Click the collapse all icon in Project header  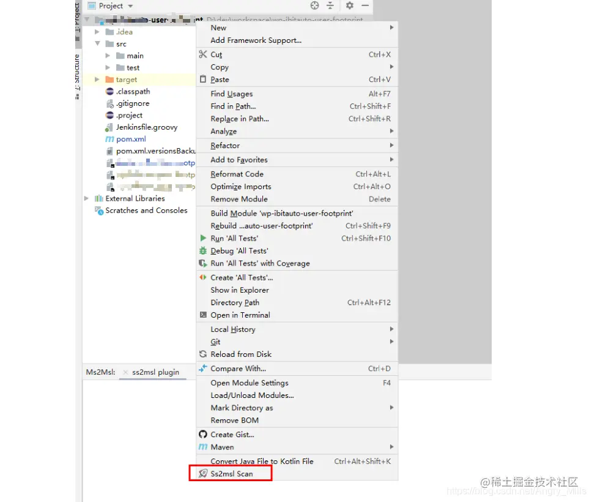[330, 6]
